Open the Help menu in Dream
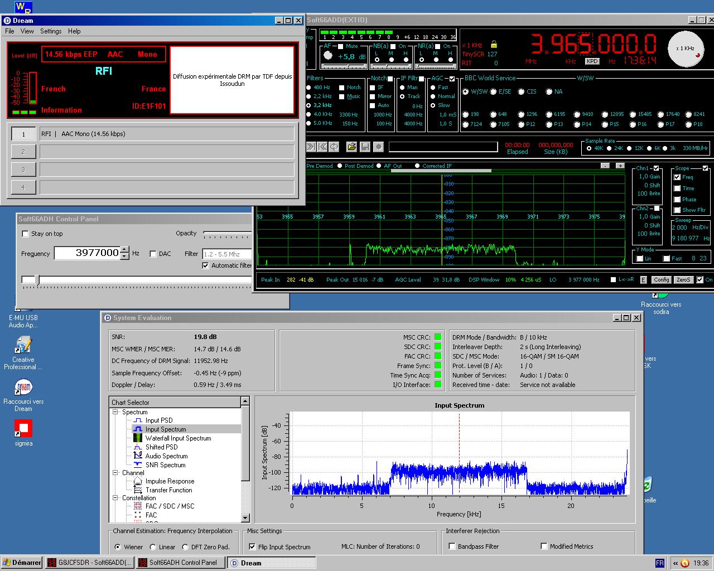 click(74, 31)
